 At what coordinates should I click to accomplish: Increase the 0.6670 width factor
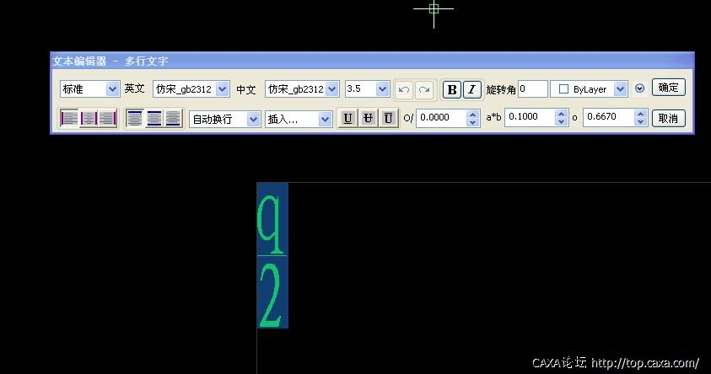[x=640, y=114]
